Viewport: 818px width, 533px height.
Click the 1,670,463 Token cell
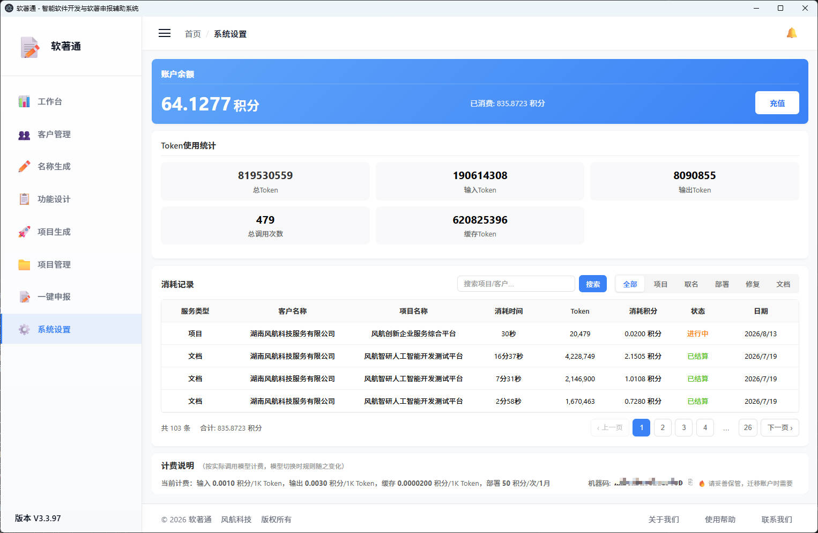tap(579, 401)
